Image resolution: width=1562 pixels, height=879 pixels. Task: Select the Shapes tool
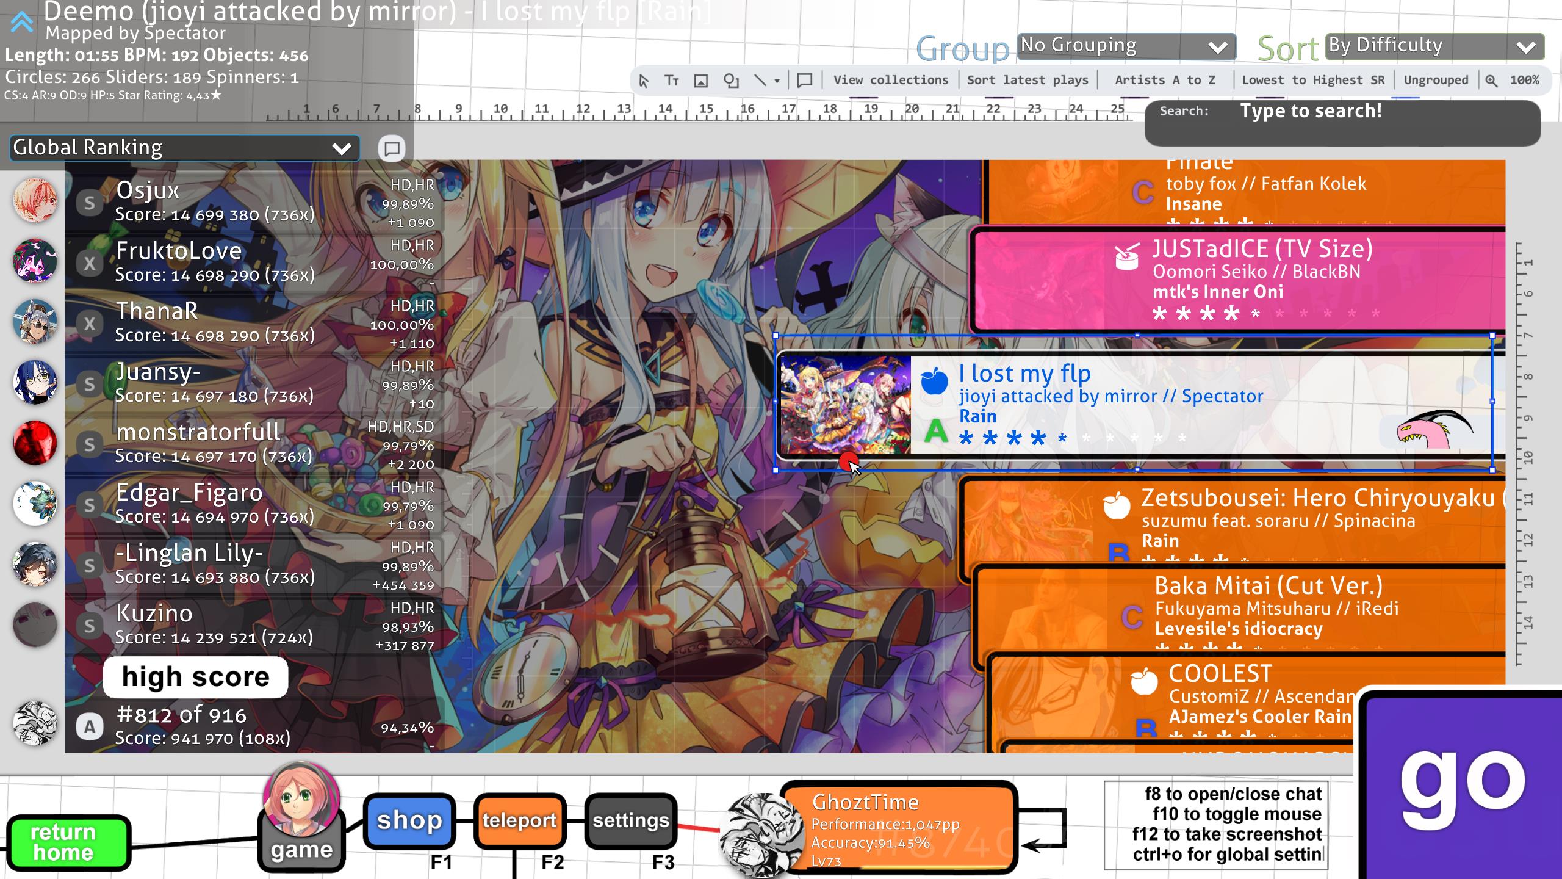point(731,81)
